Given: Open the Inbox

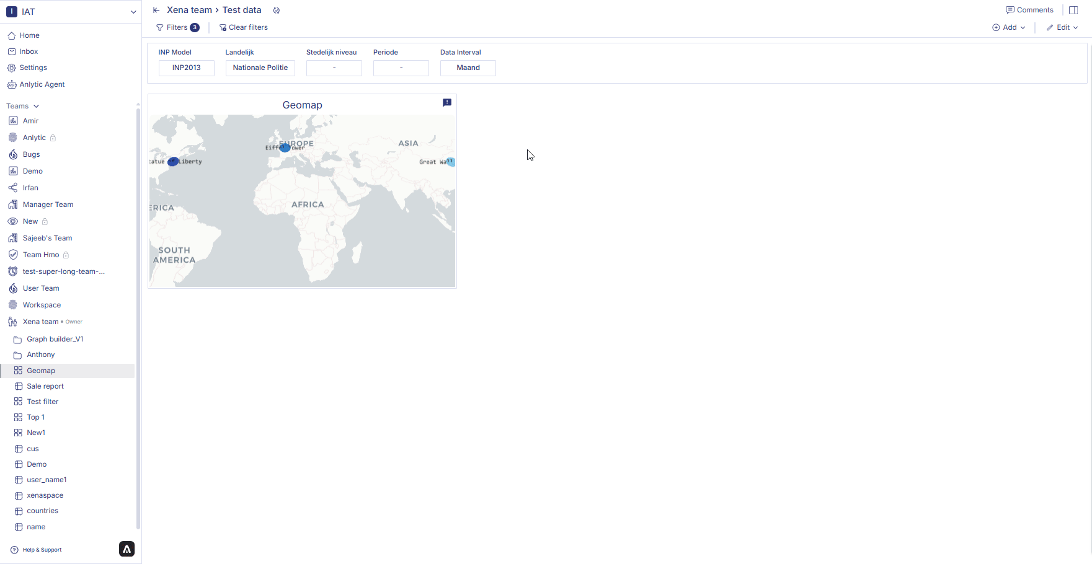Looking at the screenshot, I should click(29, 51).
